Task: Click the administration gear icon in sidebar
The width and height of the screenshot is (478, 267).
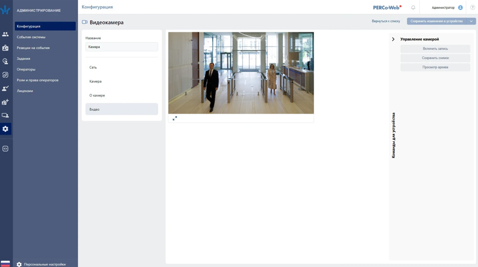Action: click(x=6, y=129)
